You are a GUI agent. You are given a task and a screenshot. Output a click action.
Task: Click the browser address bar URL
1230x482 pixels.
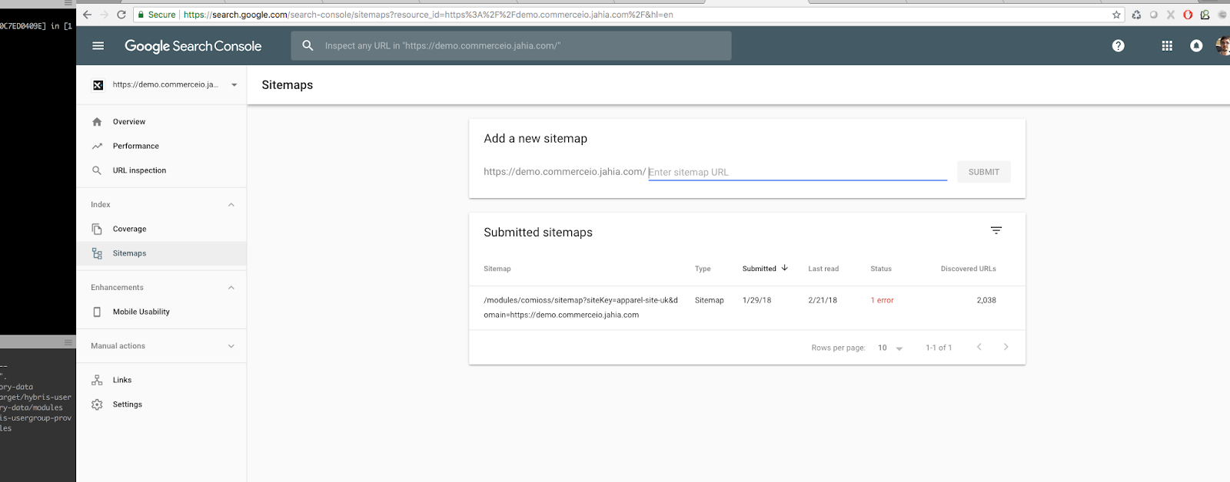428,15
